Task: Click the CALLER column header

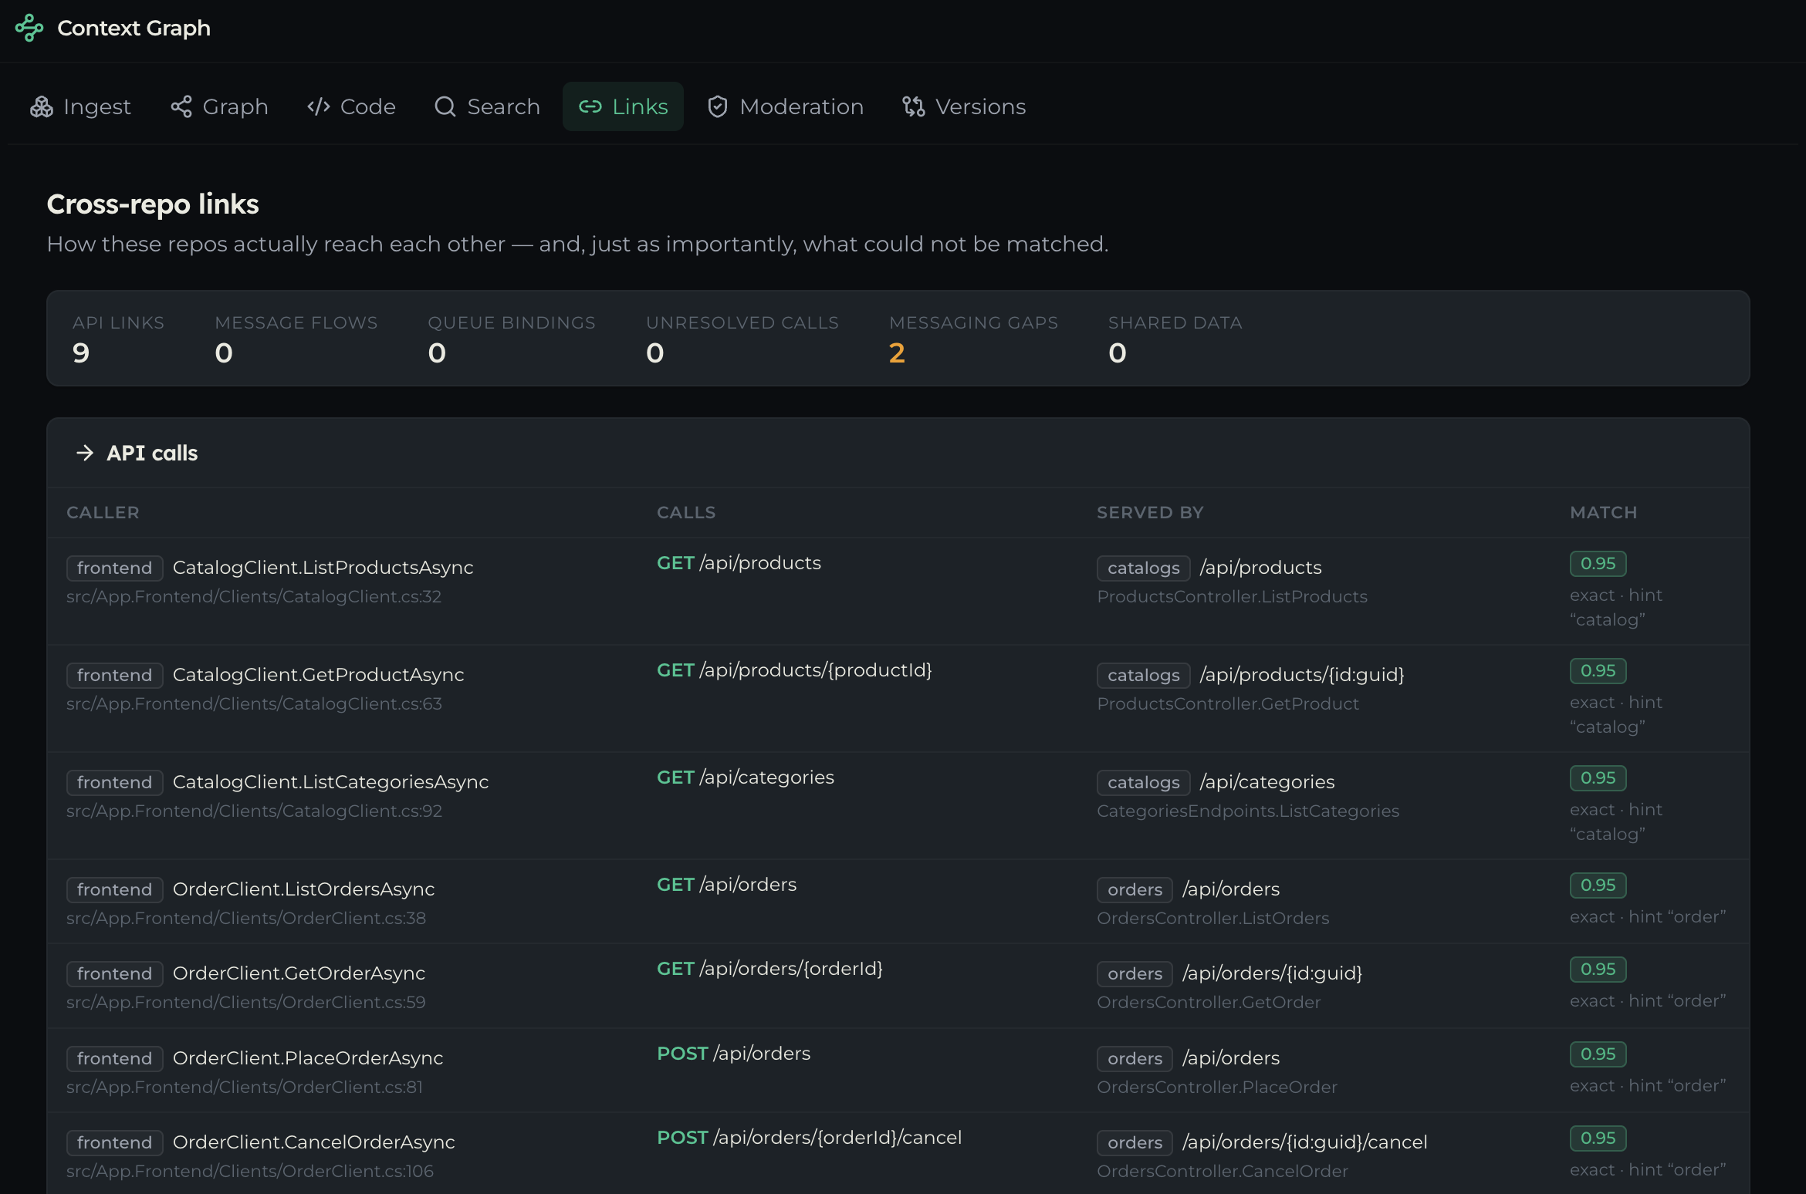Action: pos(103,512)
